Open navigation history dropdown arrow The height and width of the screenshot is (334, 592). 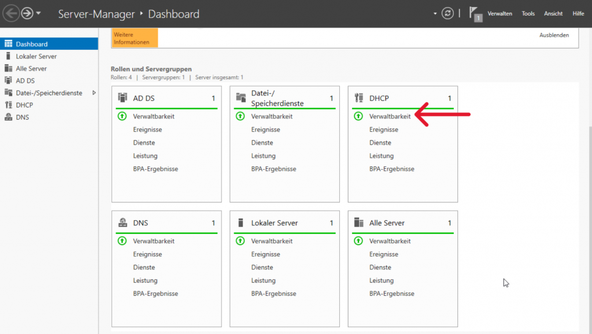pyautogui.click(x=39, y=13)
